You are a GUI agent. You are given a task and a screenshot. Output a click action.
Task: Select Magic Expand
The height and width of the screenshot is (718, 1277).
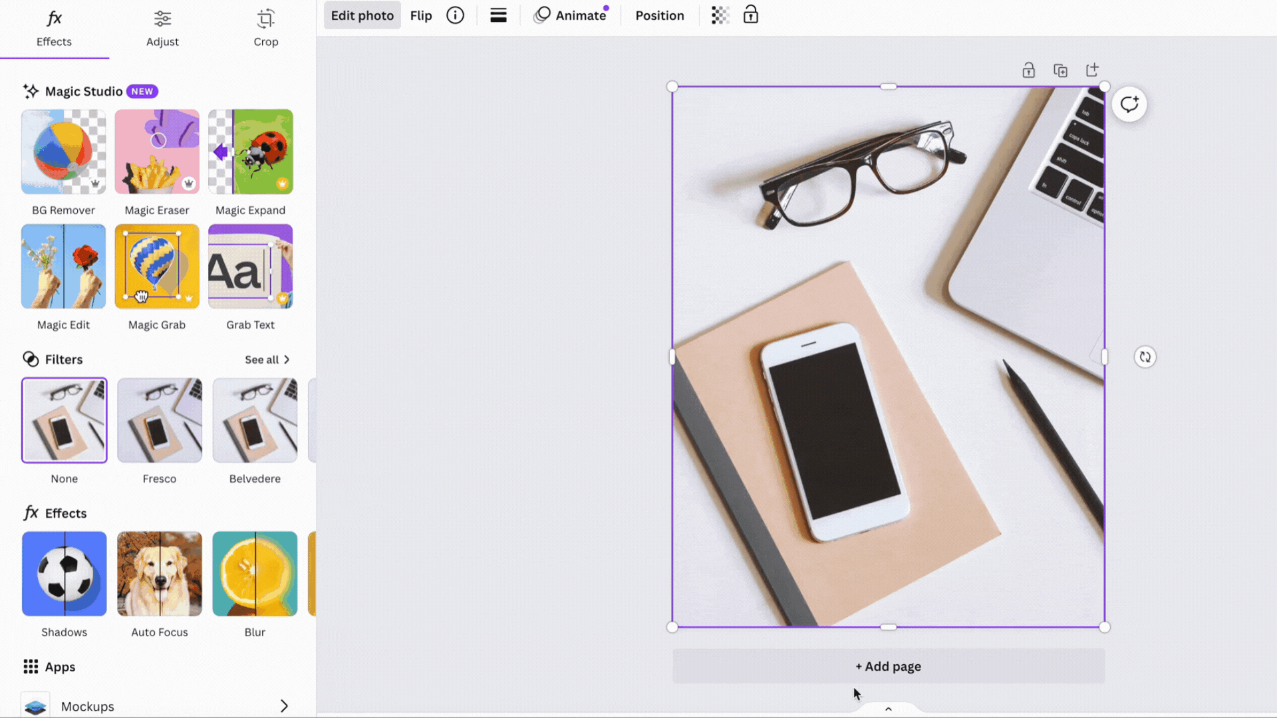(x=250, y=152)
